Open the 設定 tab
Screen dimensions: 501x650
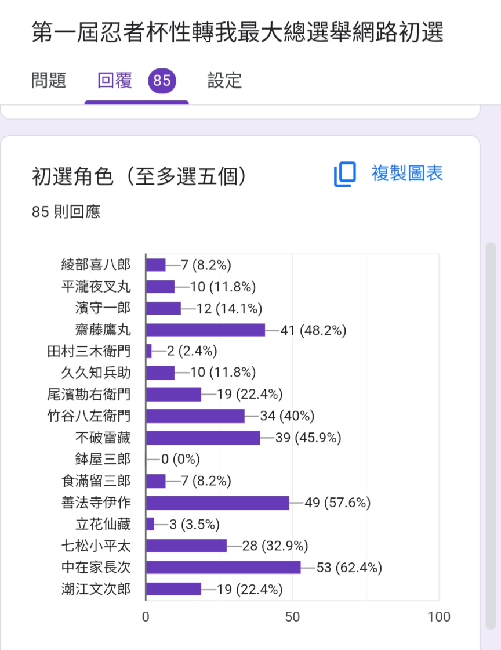[x=224, y=81]
